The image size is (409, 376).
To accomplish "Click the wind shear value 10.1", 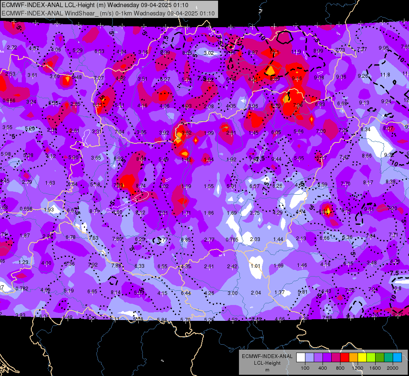I will 274,52.
